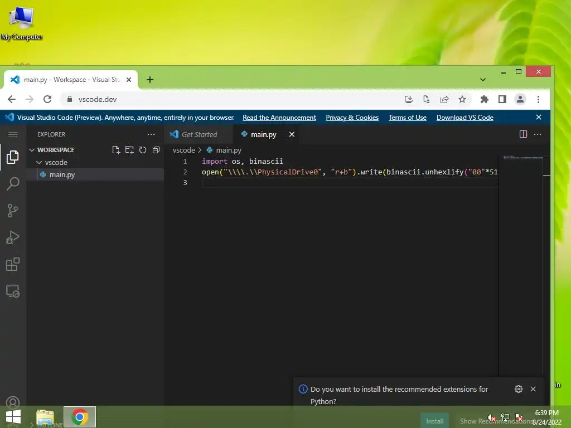
Task: Click main.py in the breadcrumb path
Action: click(228, 150)
